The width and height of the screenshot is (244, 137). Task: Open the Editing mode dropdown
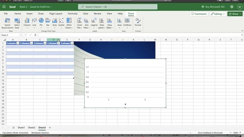pyautogui.click(x=218, y=14)
